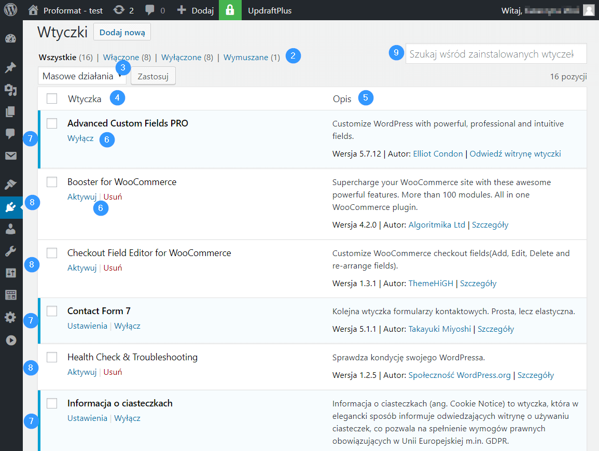Click Aktywuj under Health Check & Troubleshooting
This screenshot has width=599, height=451.
(82, 372)
